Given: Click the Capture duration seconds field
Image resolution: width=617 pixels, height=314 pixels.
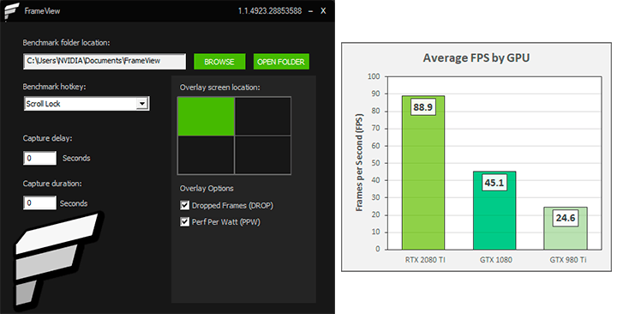Looking at the screenshot, I should [39, 203].
